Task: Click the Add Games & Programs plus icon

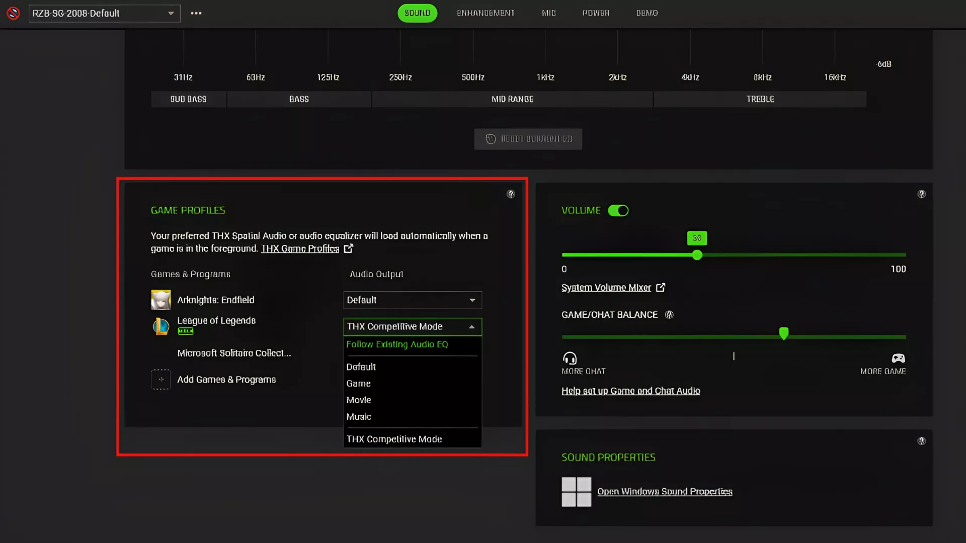Action: pos(161,380)
